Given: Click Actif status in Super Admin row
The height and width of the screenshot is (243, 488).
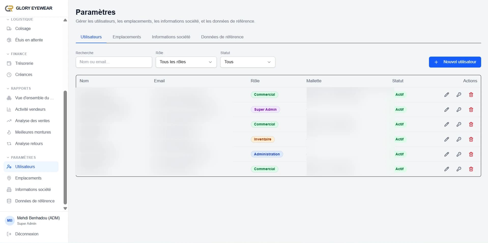Looking at the screenshot, I should (399, 109).
